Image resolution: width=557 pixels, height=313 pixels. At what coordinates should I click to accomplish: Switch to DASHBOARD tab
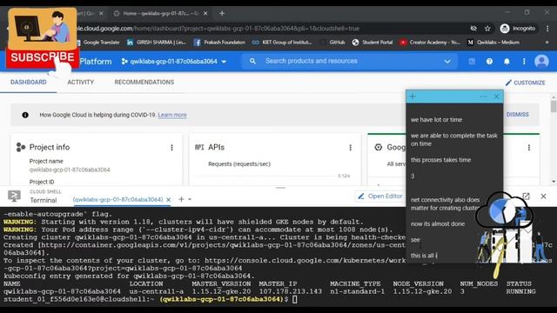[x=29, y=83]
